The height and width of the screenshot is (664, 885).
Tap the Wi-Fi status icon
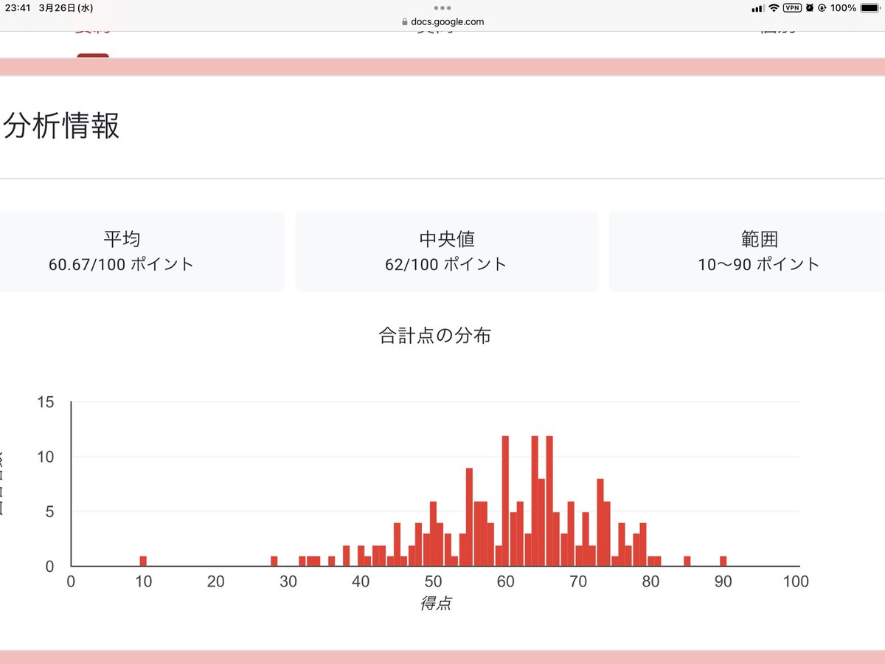[774, 7]
